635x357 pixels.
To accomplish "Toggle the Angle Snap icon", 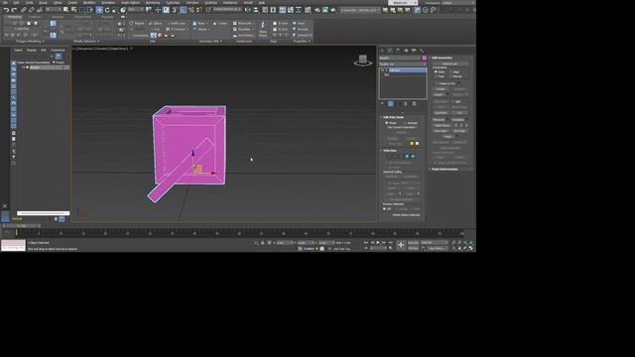I will [x=183, y=10].
